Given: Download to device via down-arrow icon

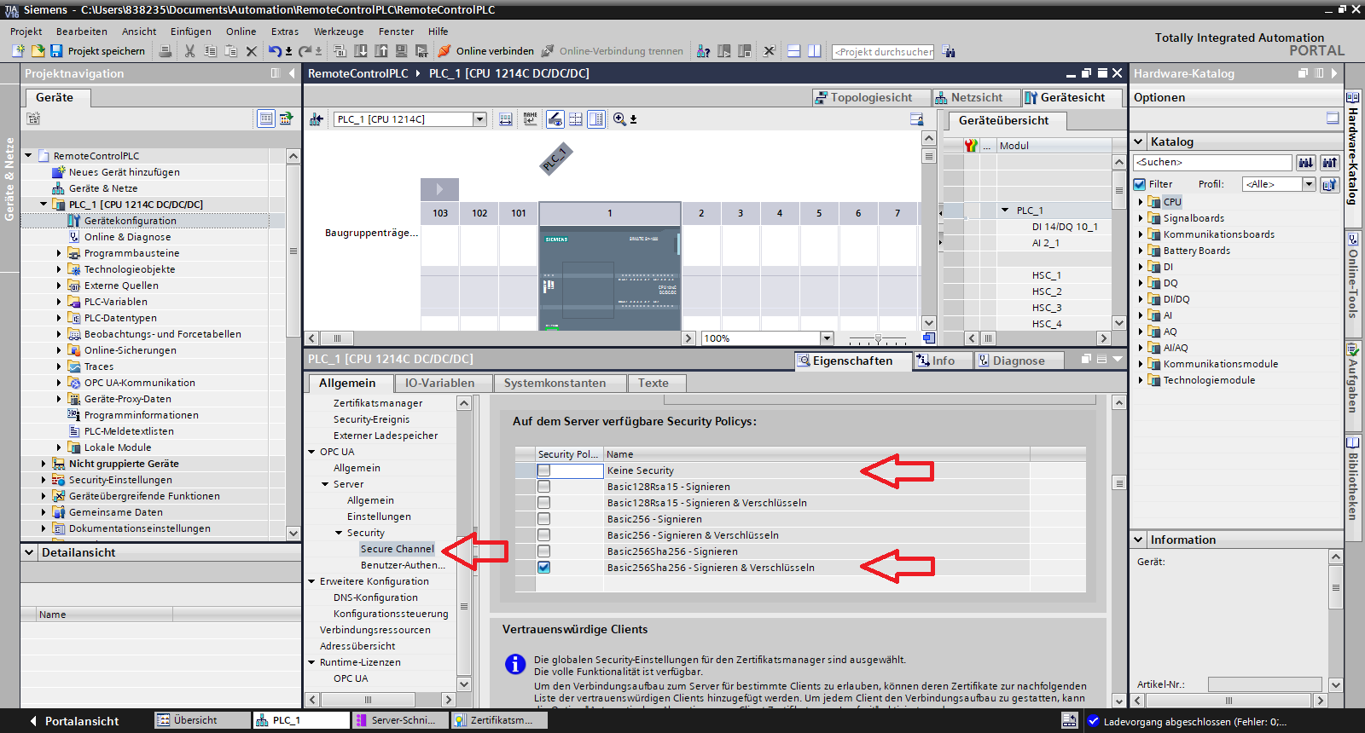Looking at the screenshot, I should [x=360, y=51].
